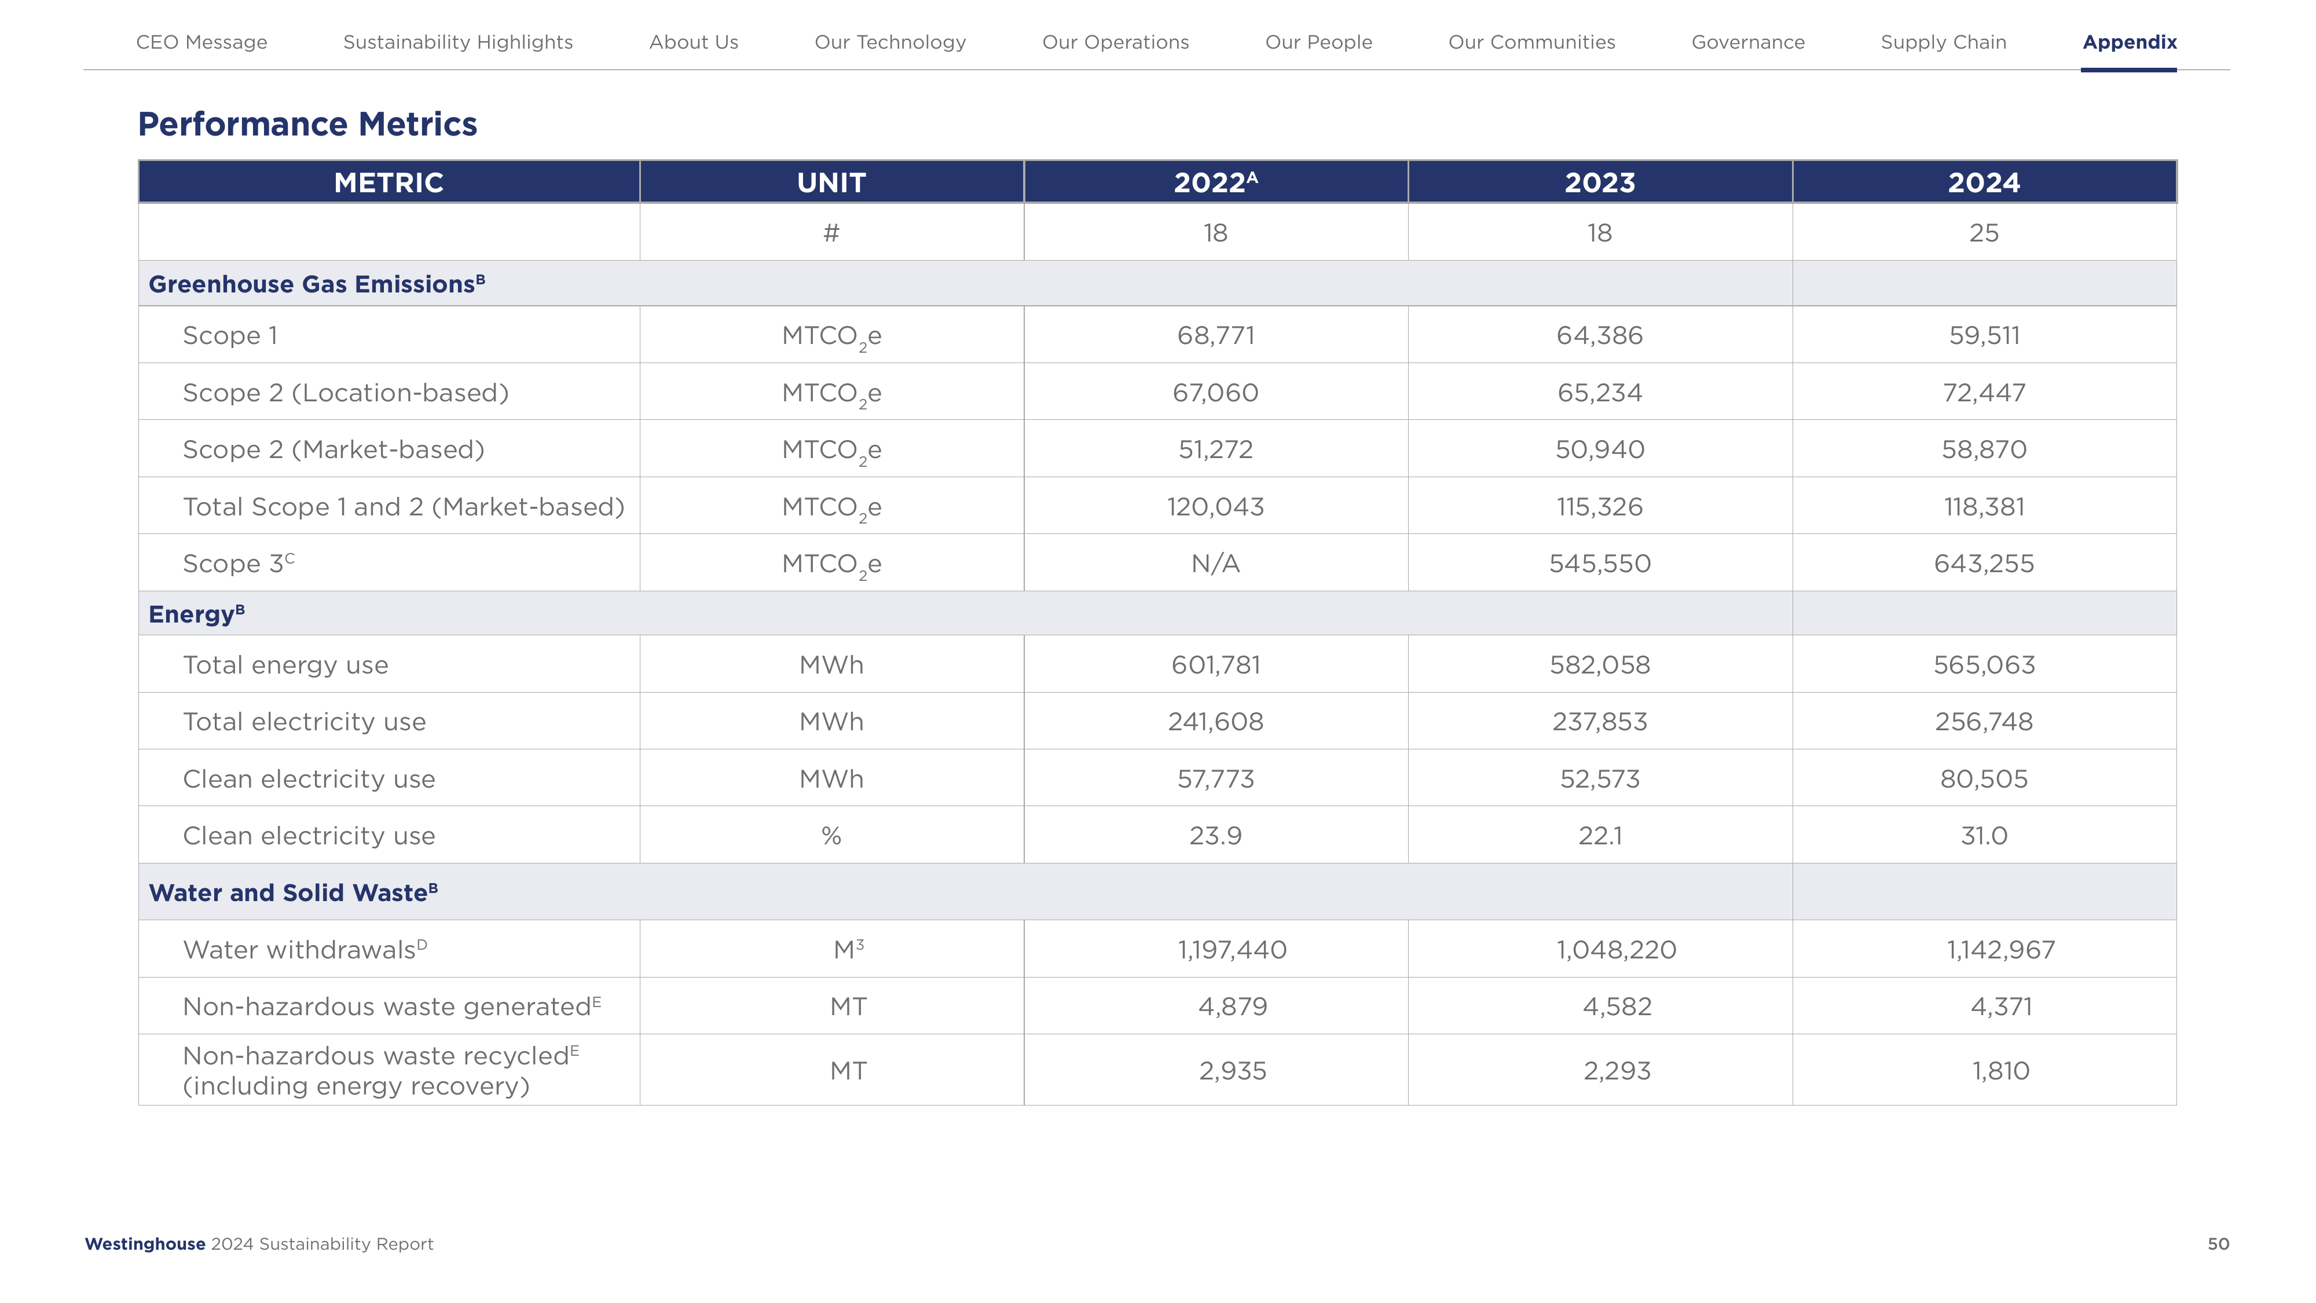2316x1303 pixels.
Task: Click the UNIT column header
Action: click(x=831, y=182)
